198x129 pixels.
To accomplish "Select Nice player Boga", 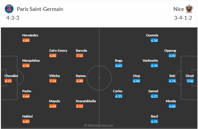I will click(x=119, y=61).
